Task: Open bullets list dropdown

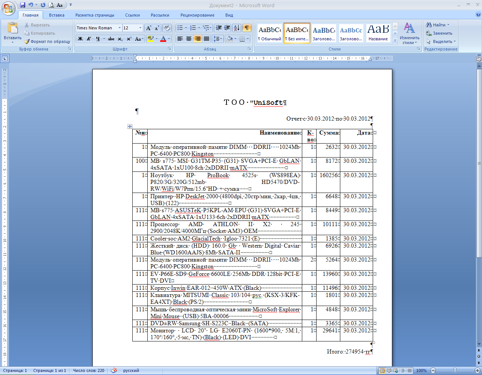Action: pos(186,28)
